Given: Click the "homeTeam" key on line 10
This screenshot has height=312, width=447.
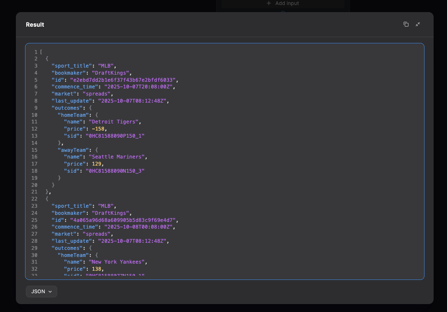Looking at the screenshot, I should 73,115.
